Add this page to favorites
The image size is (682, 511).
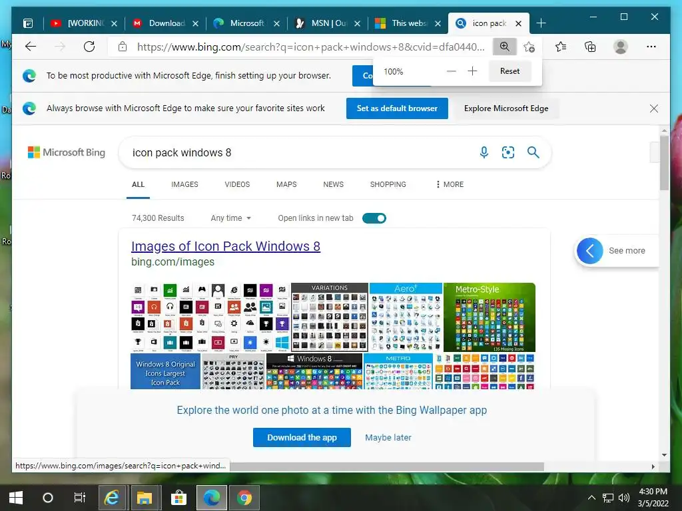click(x=529, y=47)
